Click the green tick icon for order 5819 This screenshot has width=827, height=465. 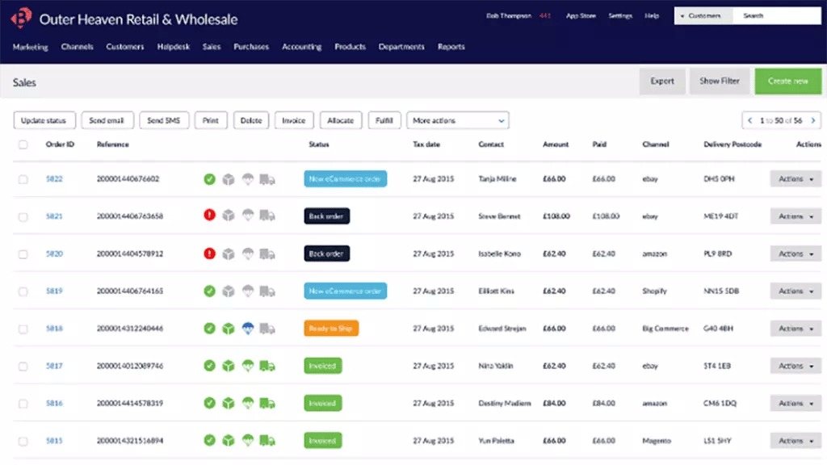point(209,291)
